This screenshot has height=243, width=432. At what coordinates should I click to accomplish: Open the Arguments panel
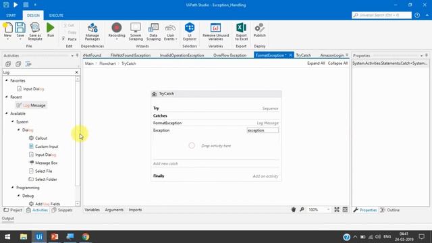114,210
